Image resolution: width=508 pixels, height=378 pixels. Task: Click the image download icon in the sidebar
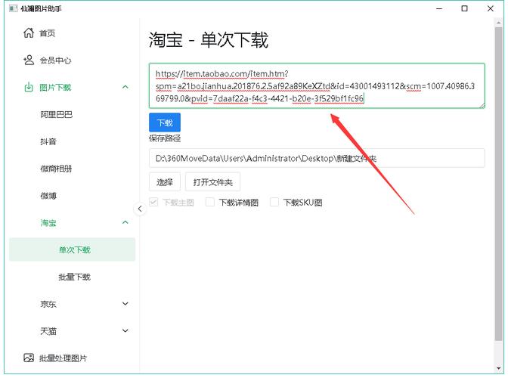click(29, 87)
